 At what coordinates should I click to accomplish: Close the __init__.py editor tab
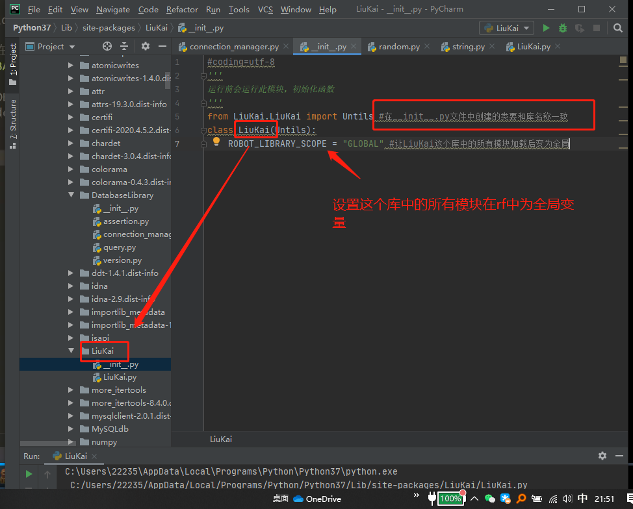point(354,46)
